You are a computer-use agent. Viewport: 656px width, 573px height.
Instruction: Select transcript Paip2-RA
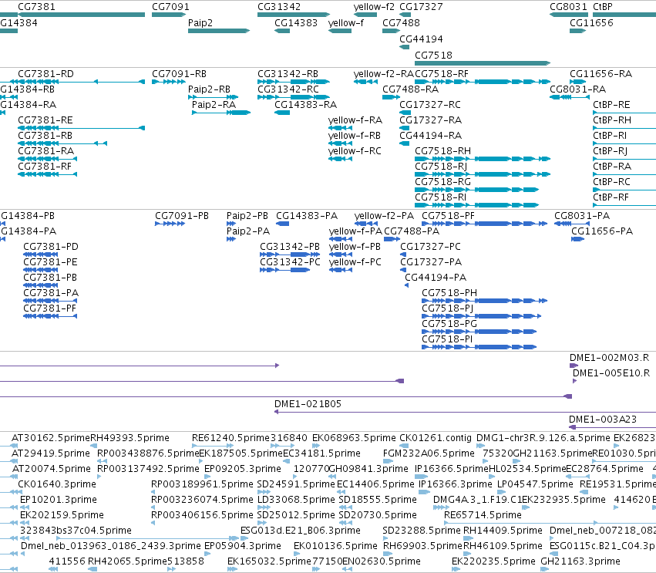(x=221, y=113)
